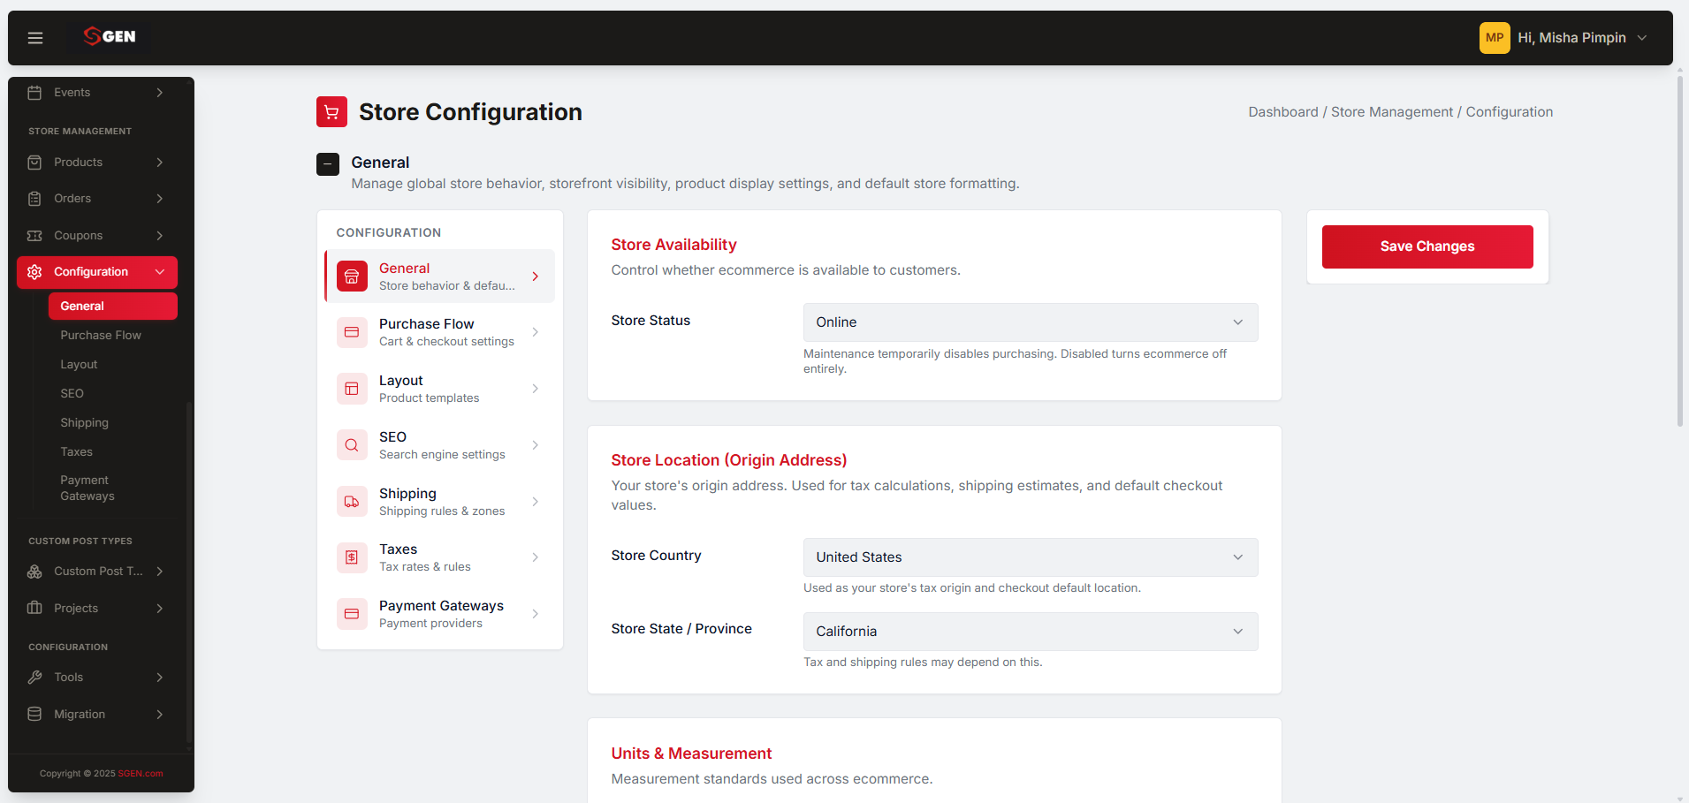Click the SGEN logo

(110, 36)
